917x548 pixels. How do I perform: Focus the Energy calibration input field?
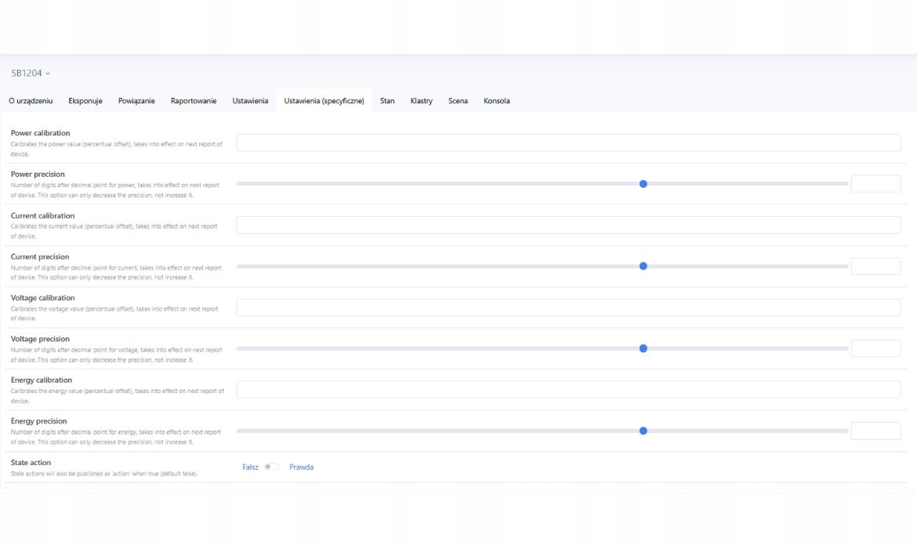point(568,389)
